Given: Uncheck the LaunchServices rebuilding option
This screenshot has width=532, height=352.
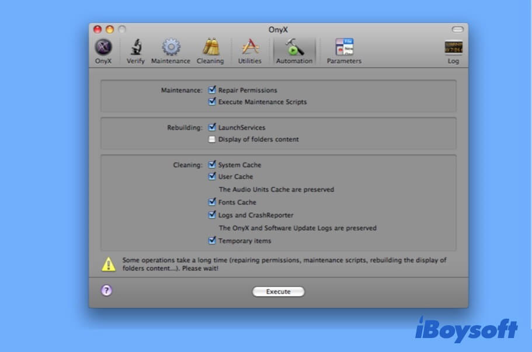Looking at the screenshot, I should [x=213, y=127].
